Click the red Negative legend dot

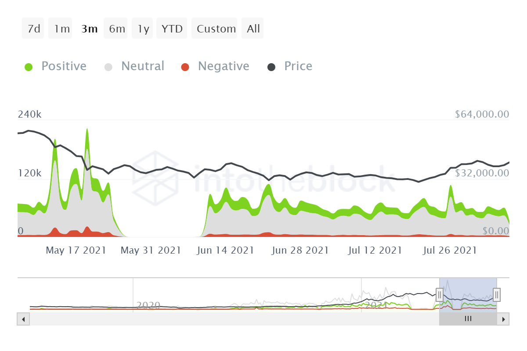[185, 67]
